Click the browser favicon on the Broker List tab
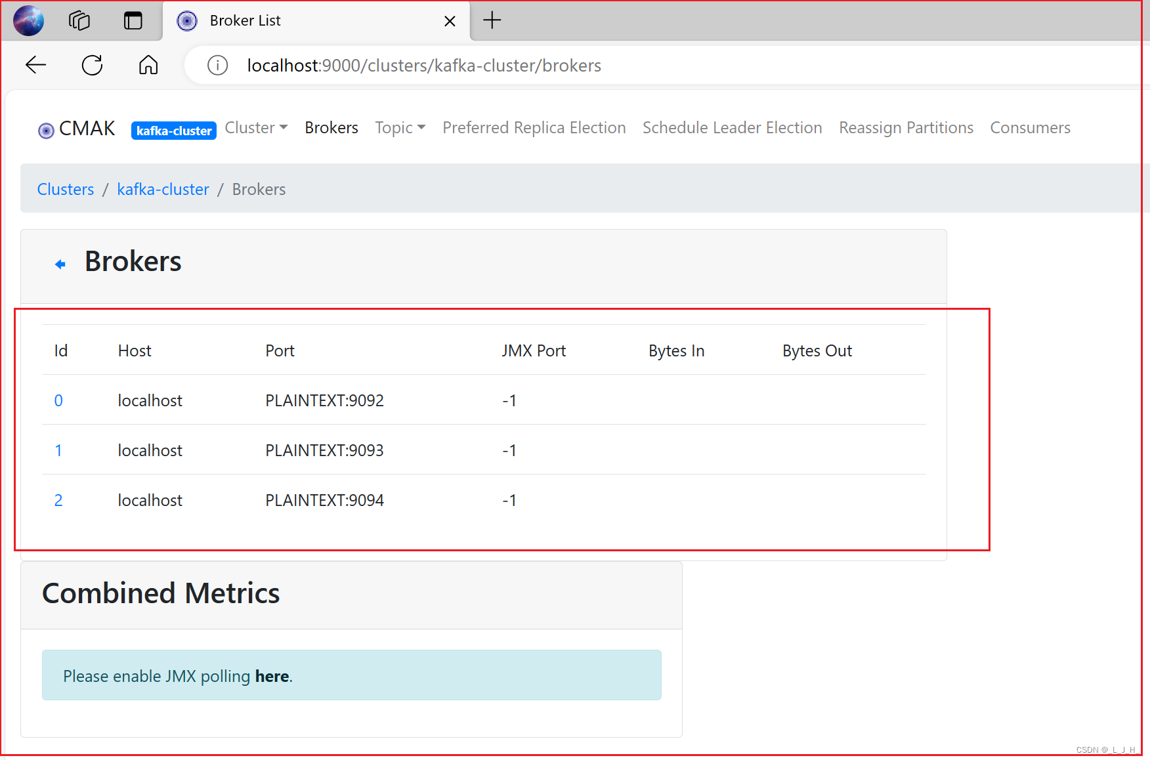 tap(187, 20)
